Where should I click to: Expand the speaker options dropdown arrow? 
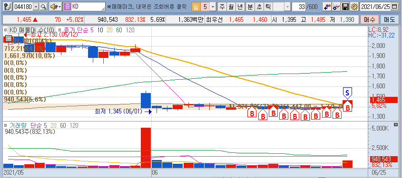(x=59, y=7)
